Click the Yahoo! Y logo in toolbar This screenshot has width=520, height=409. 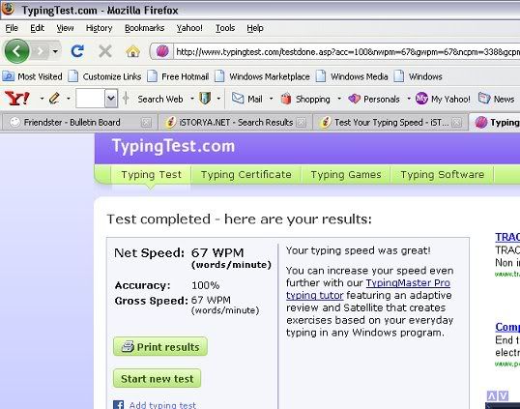coord(16,99)
